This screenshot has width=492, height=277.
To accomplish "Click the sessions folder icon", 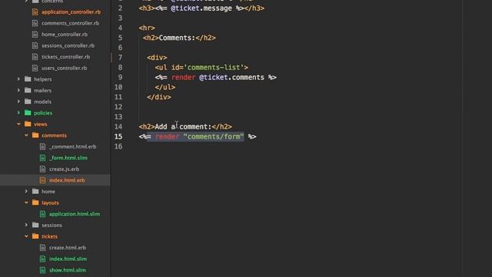I will 35,225.
